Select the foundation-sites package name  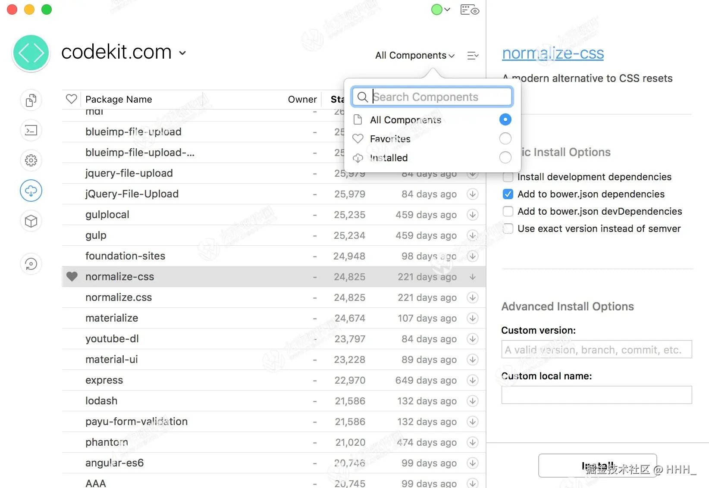(x=125, y=256)
